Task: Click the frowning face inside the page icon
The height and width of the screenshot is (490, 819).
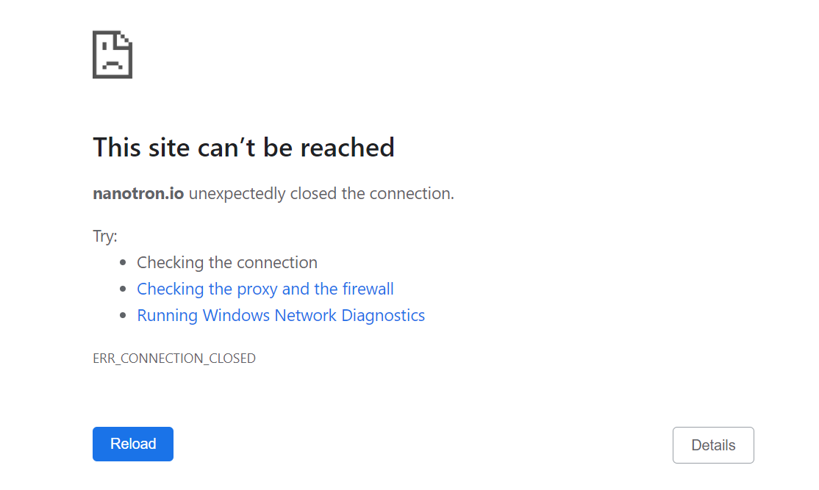Action: point(111,61)
